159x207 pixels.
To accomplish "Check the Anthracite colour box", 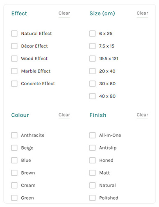I will click(14, 135).
